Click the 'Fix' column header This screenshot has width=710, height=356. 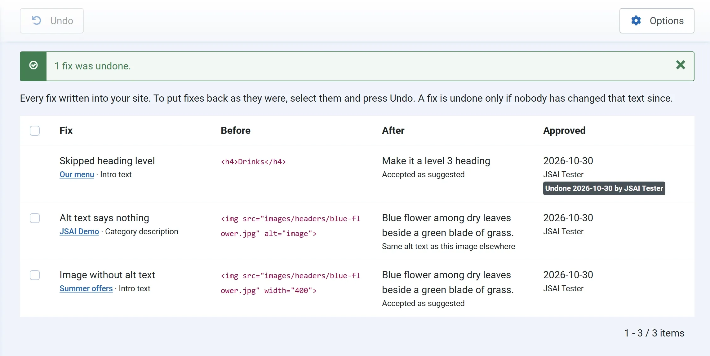[66, 130]
